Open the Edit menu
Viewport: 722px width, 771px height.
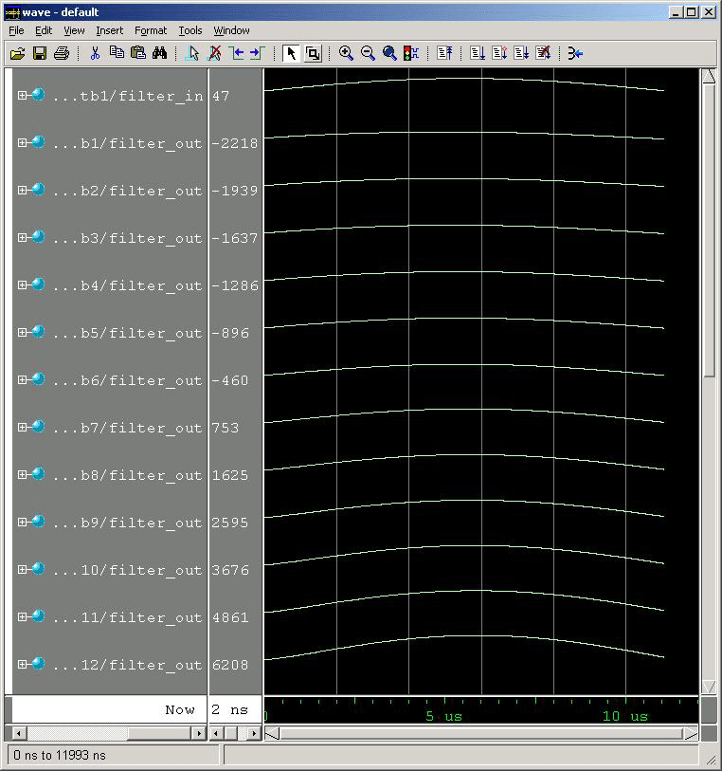coord(44,30)
